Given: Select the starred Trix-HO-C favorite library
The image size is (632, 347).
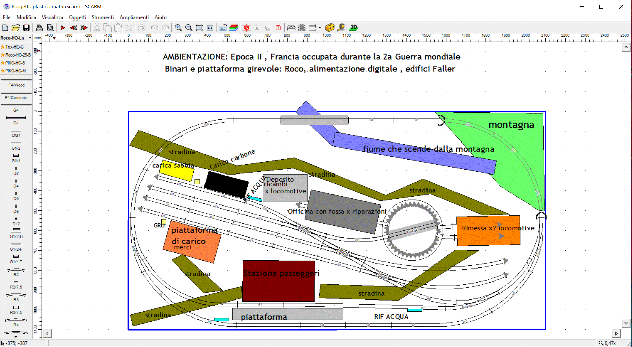Looking at the screenshot, I should tap(13, 47).
